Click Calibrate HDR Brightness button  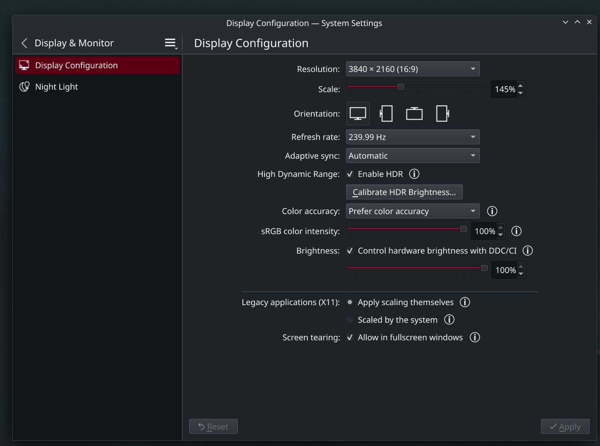pos(404,192)
